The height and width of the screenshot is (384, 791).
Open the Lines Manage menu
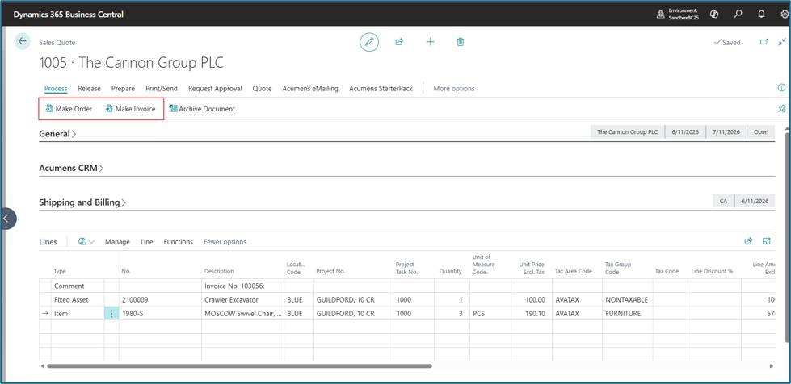[117, 242]
